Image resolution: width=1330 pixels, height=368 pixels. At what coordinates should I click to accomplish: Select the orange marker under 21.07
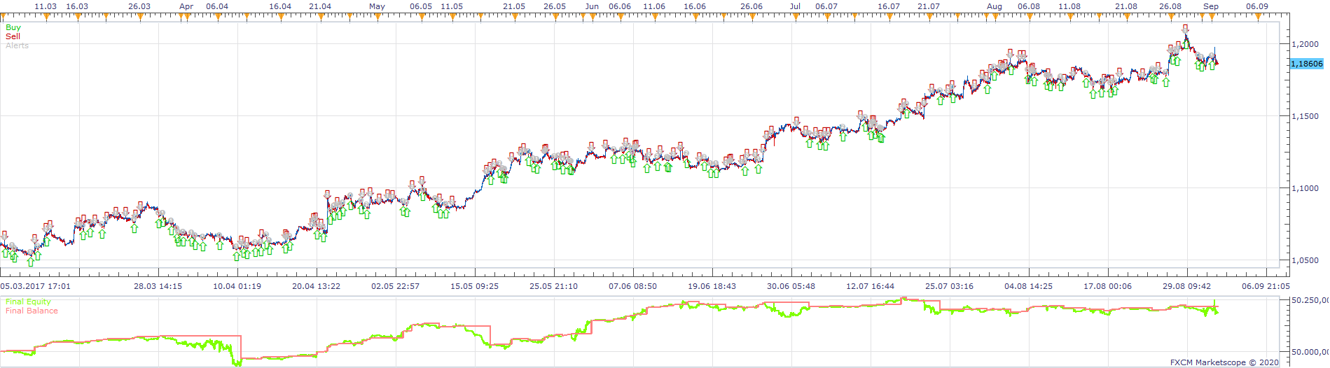[x=929, y=17]
